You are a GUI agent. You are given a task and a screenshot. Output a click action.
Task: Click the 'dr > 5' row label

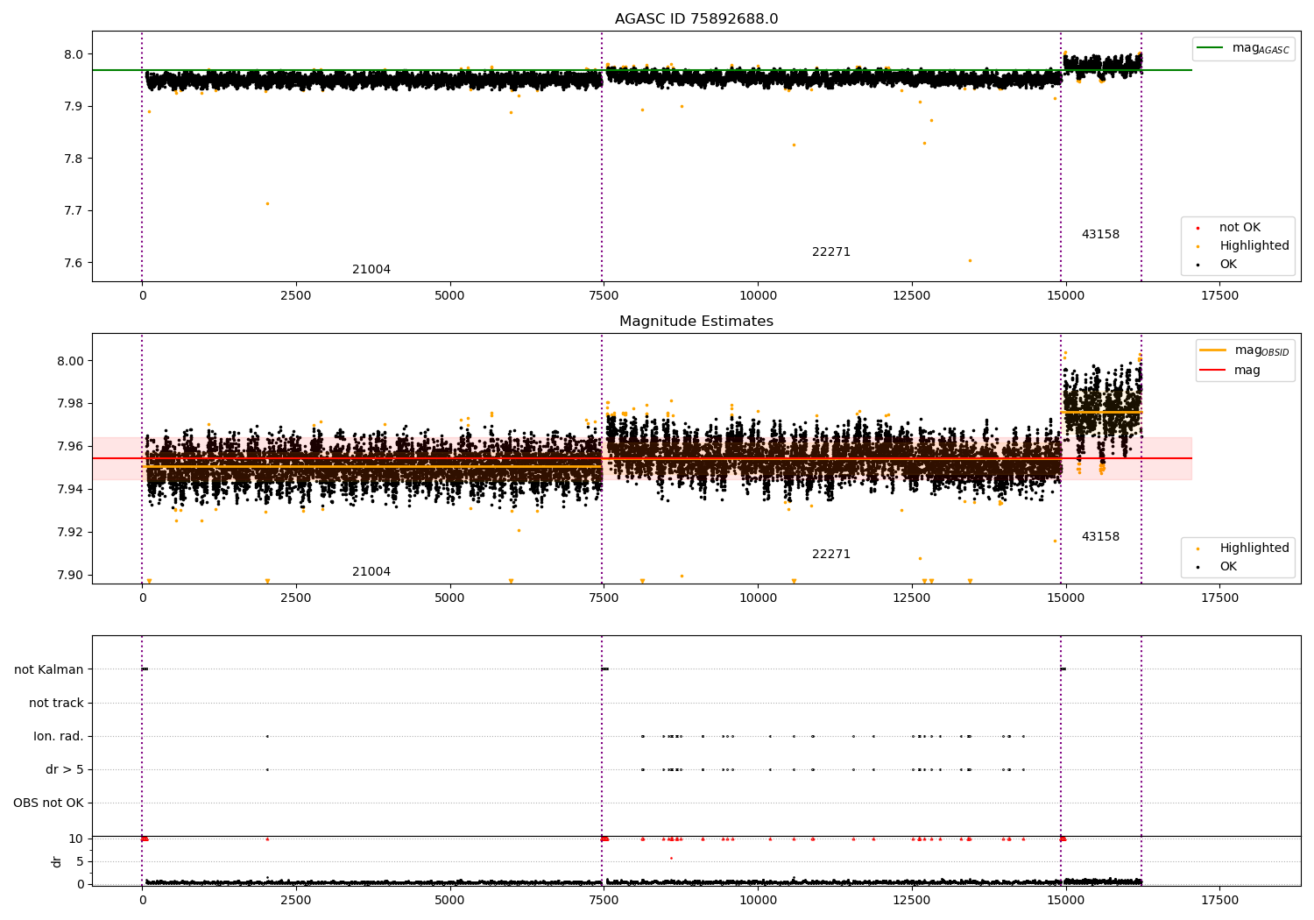[x=65, y=770]
